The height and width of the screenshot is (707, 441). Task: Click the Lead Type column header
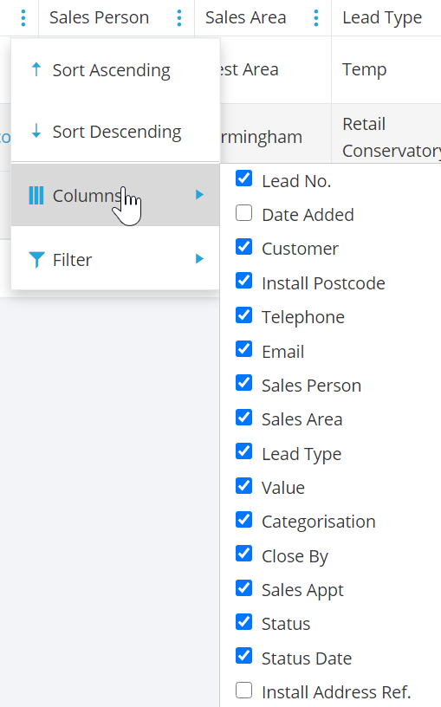click(x=382, y=17)
